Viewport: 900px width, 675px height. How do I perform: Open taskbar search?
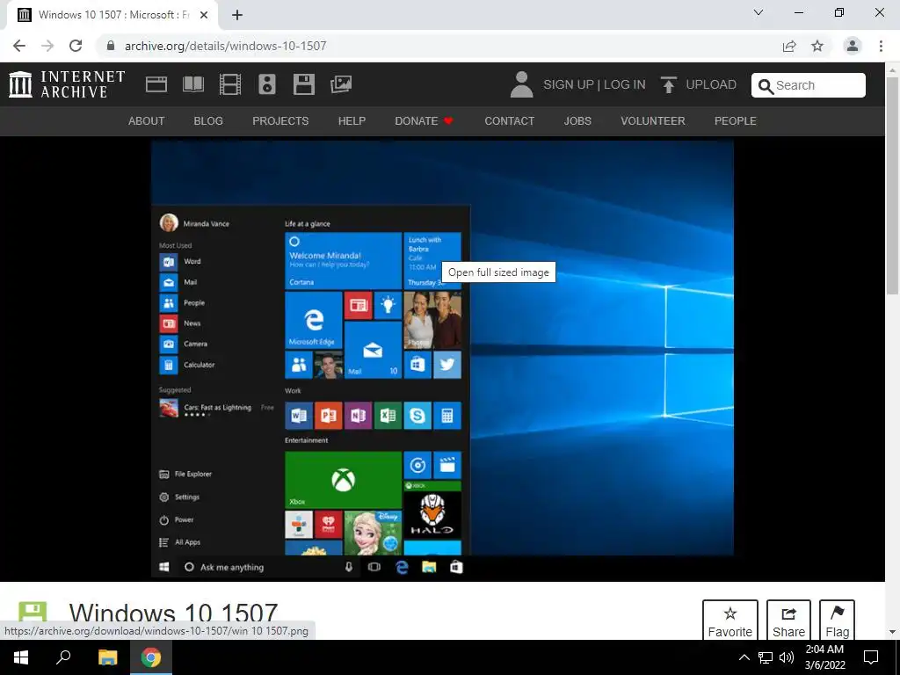click(x=63, y=657)
